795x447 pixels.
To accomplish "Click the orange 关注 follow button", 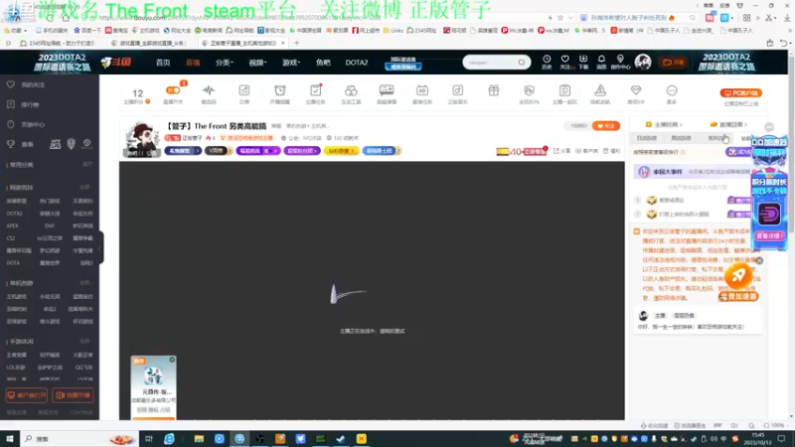I will [x=606, y=126].
